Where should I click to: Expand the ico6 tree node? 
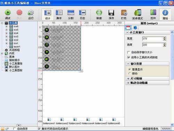[7, 27]
